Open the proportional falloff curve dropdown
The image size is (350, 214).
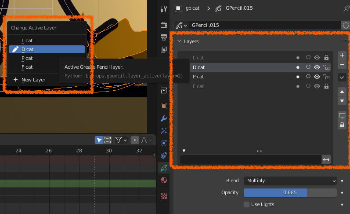[146, 140]
